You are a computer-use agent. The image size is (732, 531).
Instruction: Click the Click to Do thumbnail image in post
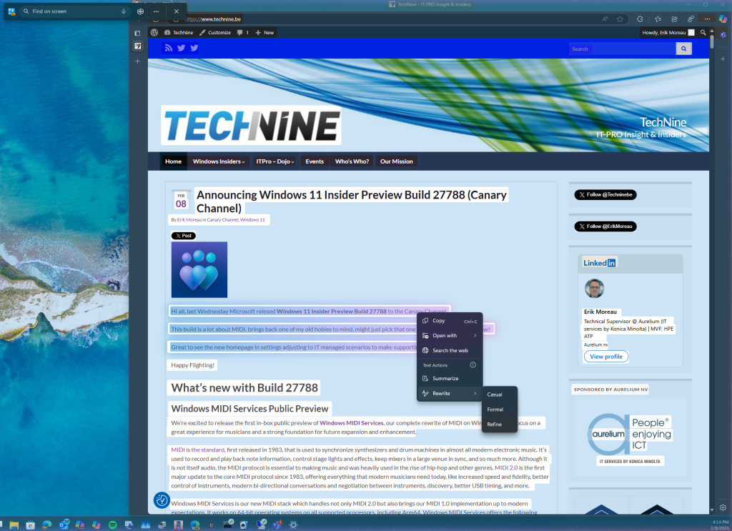[x=199, y=269]
